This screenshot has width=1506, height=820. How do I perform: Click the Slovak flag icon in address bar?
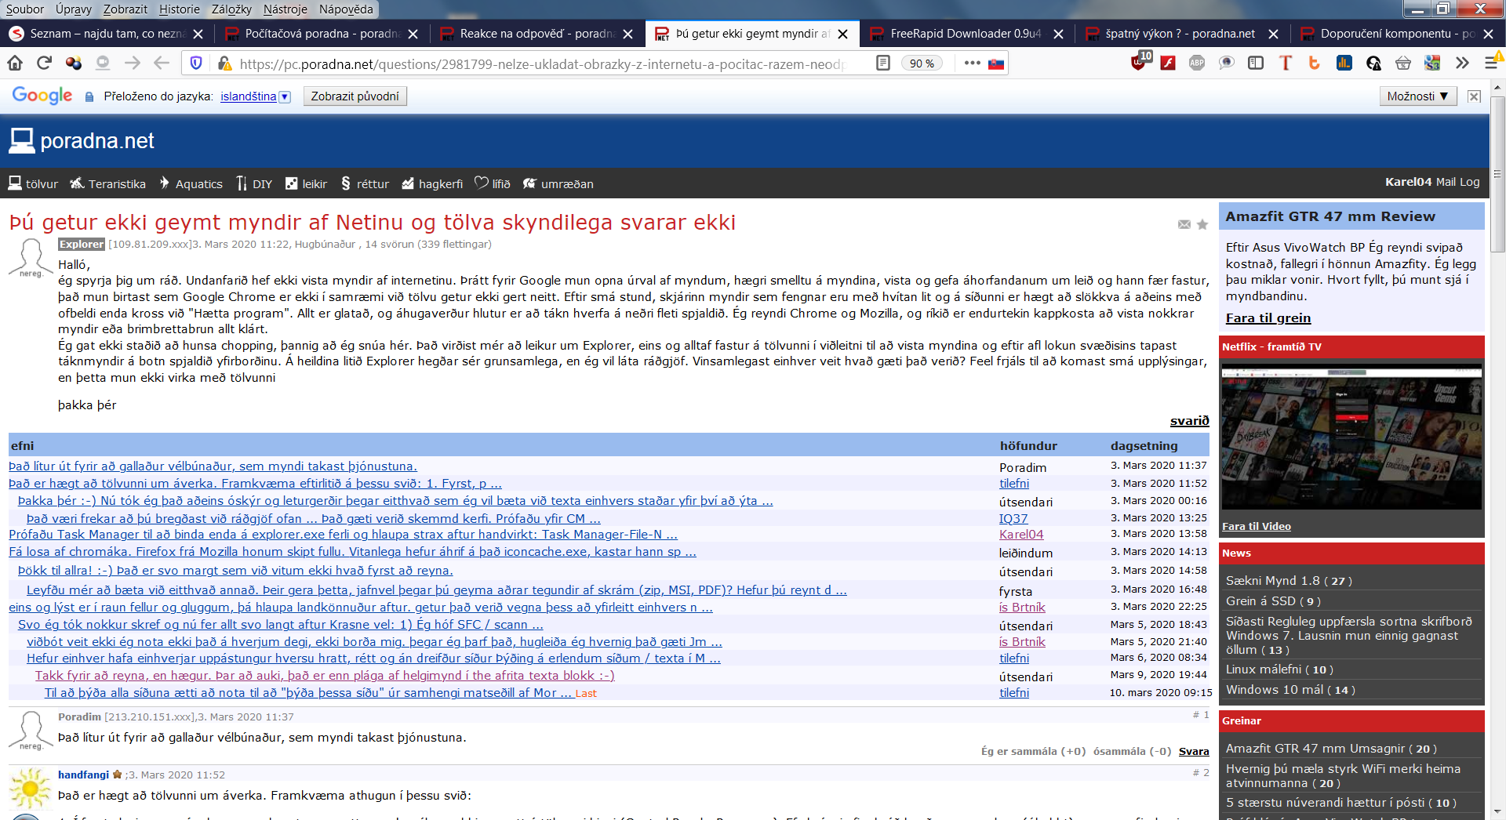(996, 63)
